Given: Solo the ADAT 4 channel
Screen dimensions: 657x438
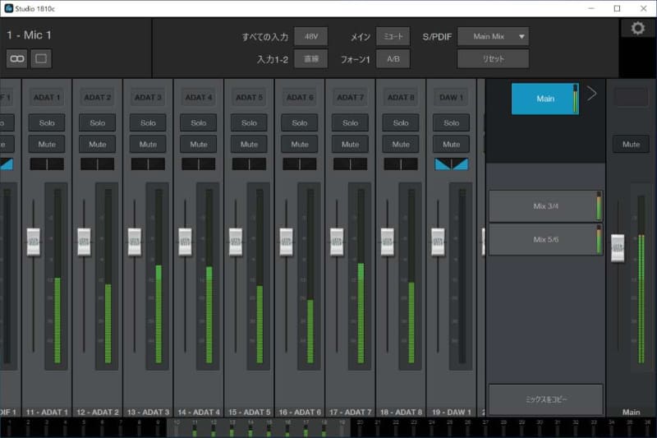Looking at the screenshot, I should coord(199,122).
